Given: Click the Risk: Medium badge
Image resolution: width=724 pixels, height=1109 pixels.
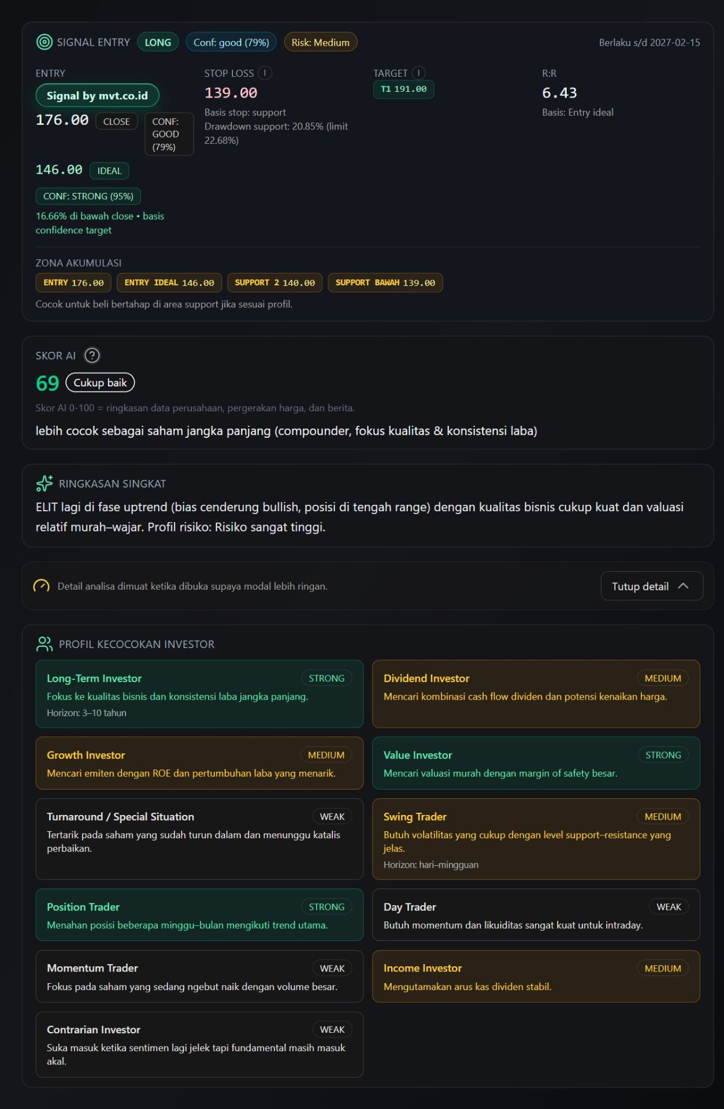Looking at the screenshot, I should coord(321,42).
